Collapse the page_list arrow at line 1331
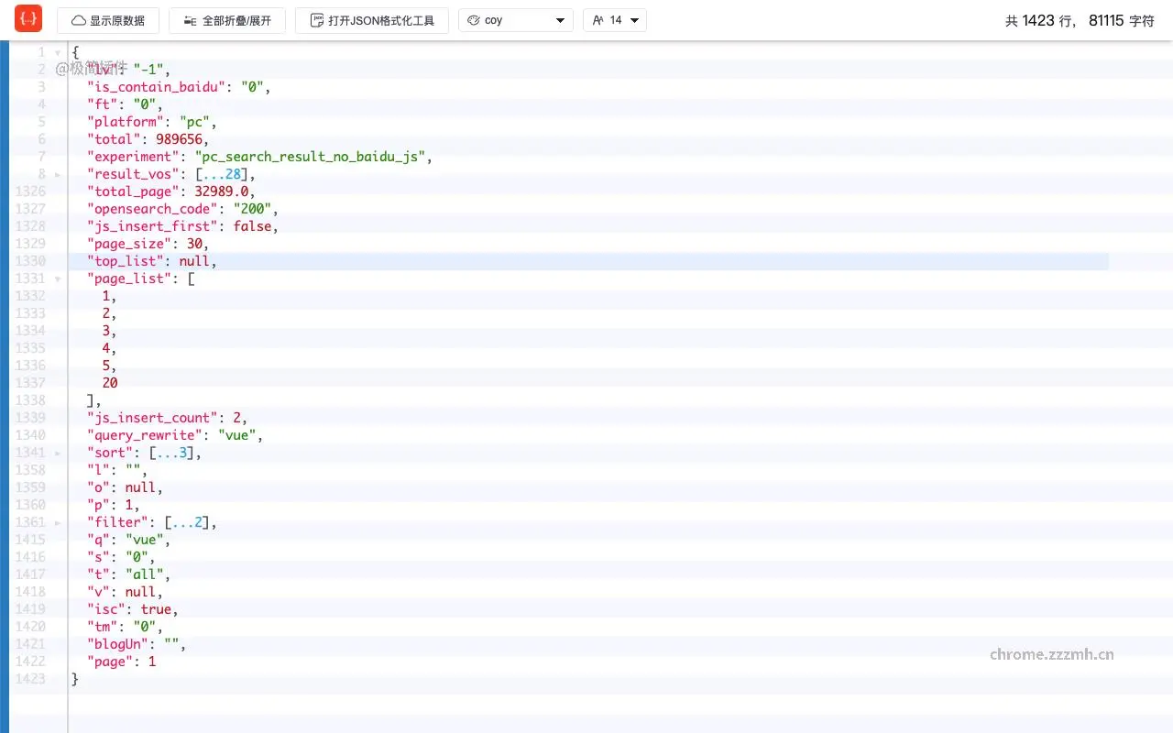The height and width of the screenshot is (733, 1173). 58,279
